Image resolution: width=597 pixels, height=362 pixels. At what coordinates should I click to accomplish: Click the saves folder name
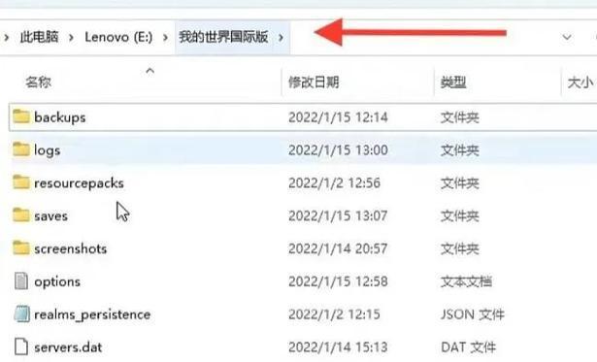(51, 215)
